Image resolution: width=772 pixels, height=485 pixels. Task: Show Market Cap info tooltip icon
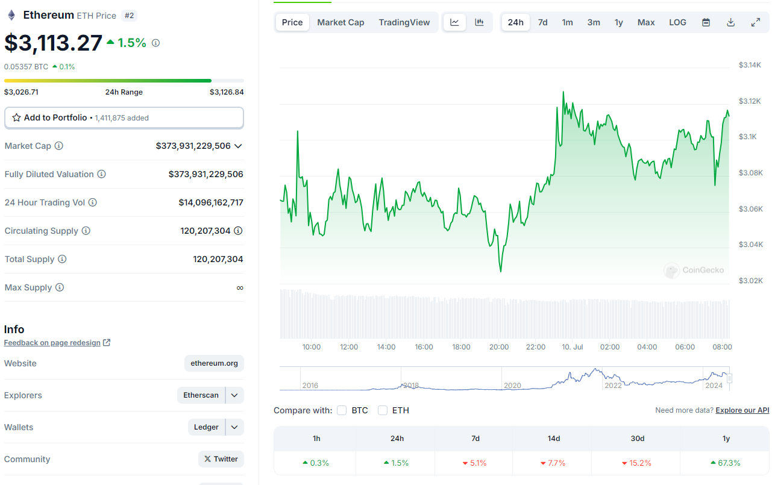pos(58,146)
